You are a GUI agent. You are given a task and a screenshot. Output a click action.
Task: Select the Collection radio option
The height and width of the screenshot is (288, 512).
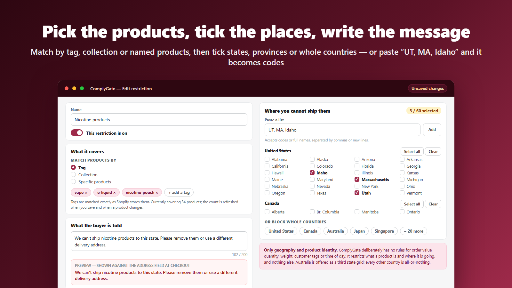tap(73, 175)
